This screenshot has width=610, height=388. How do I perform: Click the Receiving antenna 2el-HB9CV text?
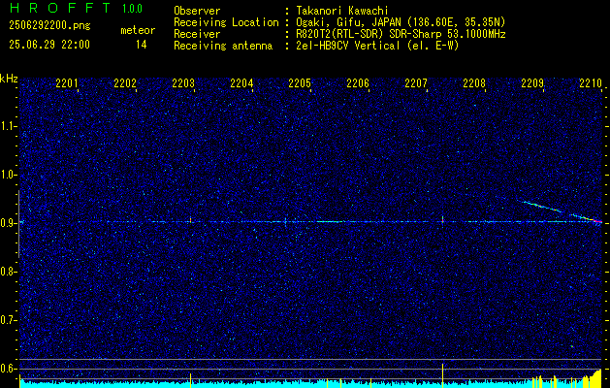[x=376, y=46]
